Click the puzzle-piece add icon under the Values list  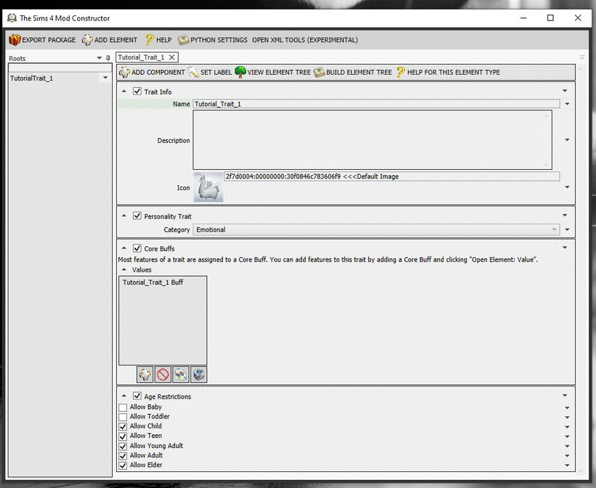pos(145,375)
